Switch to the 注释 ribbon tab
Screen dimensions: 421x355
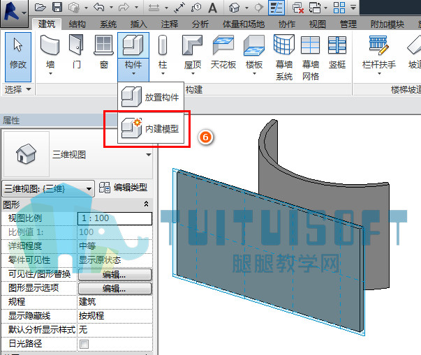point(170,24)
